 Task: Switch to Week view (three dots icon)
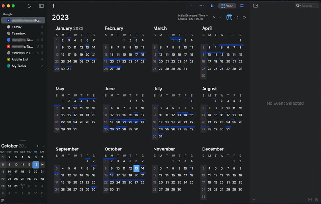pos(201,6)
